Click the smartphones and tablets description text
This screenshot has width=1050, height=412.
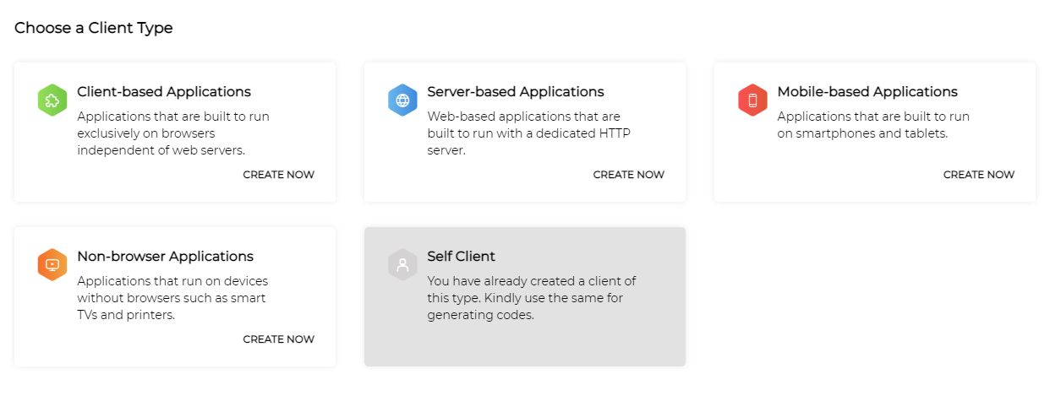click(872, 125)
